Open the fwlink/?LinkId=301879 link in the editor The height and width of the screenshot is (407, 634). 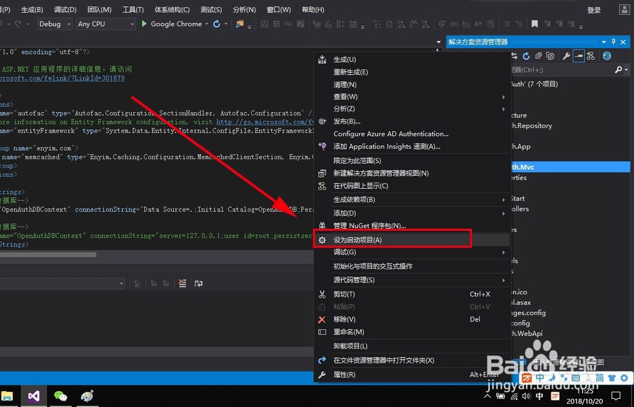[x=62, y=78]
